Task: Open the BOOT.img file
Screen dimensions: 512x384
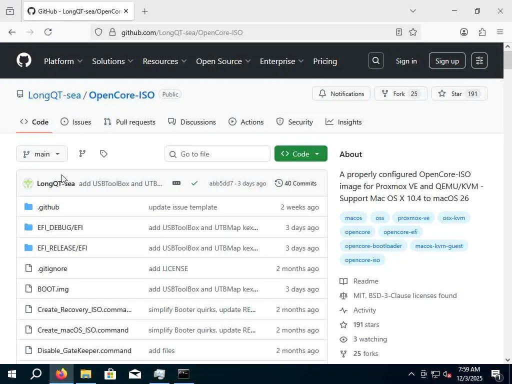Action: 53,289
